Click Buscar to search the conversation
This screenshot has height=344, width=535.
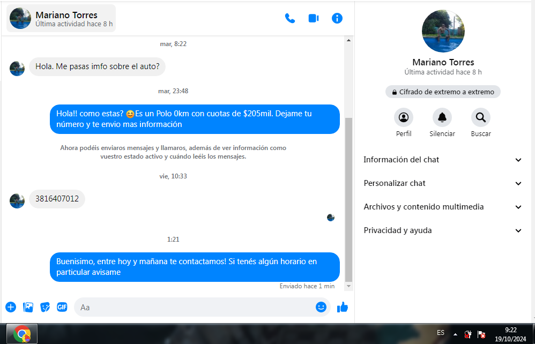click(x=481, y=117)
